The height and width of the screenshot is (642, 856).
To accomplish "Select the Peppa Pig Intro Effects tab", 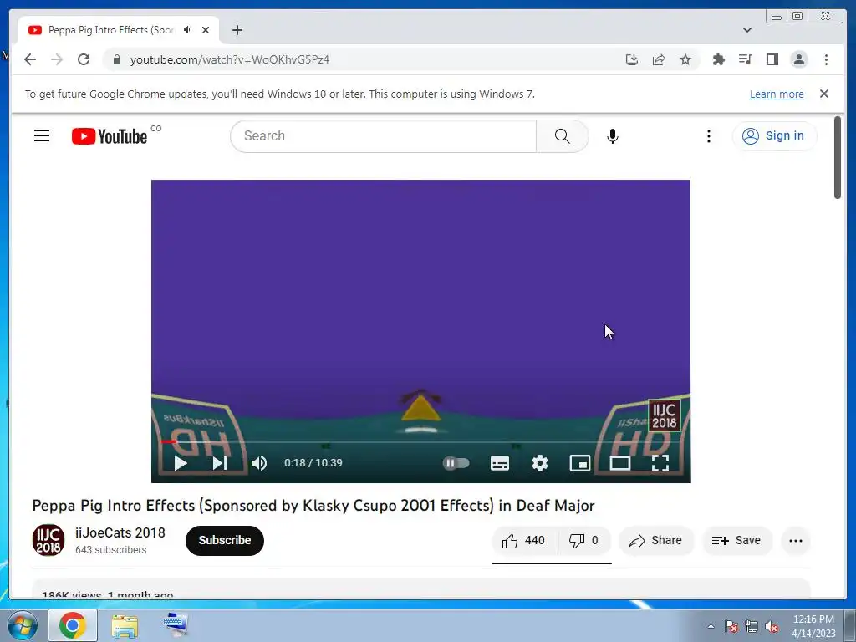I will [x=111, y=30].
